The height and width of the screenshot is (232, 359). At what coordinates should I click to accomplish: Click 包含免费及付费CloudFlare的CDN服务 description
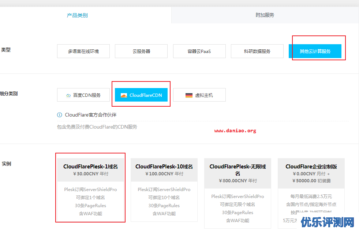pos(97,127)
